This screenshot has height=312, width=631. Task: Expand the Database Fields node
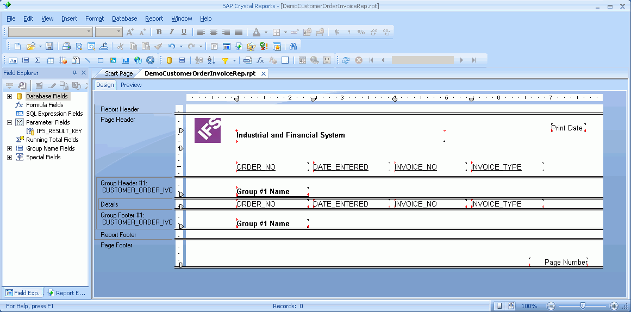coord(10,96)
